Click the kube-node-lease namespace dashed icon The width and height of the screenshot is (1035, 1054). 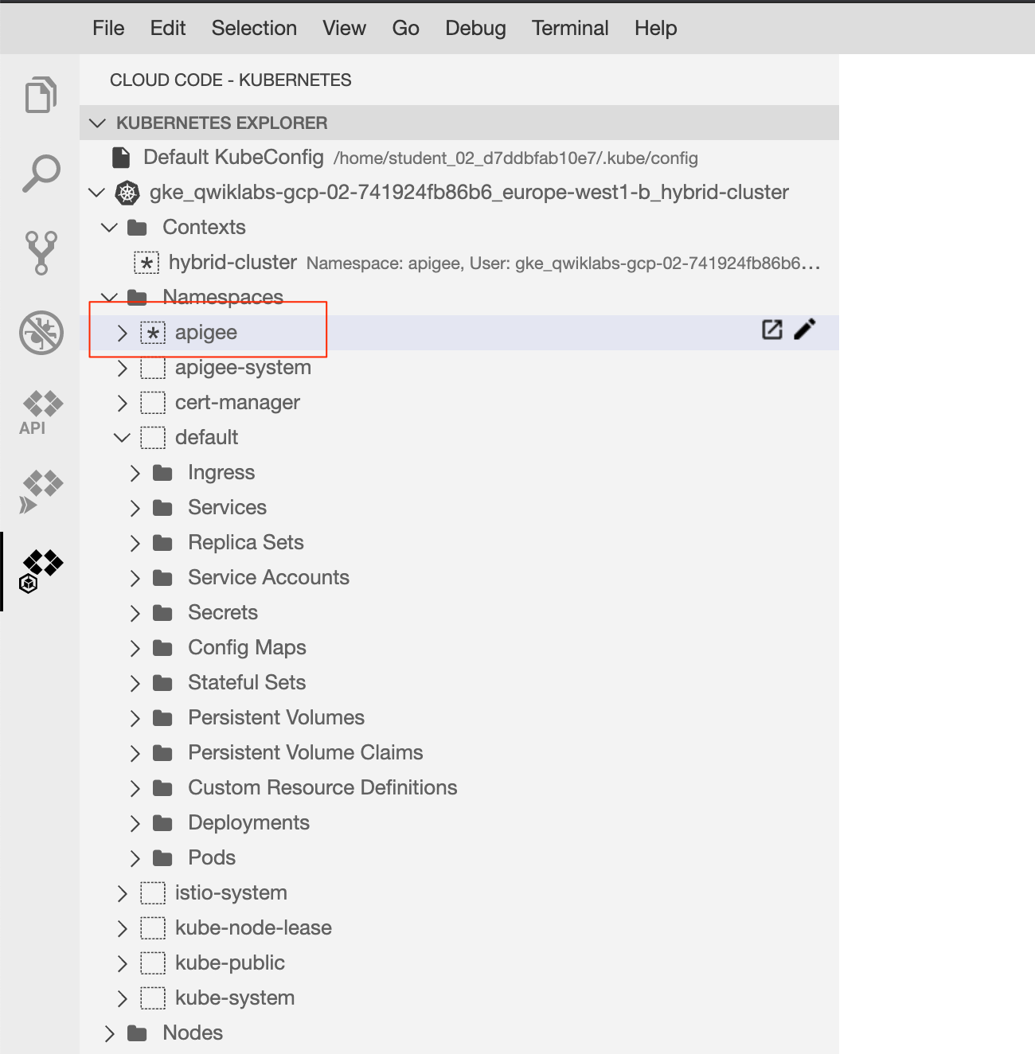(x=153, y=928)
